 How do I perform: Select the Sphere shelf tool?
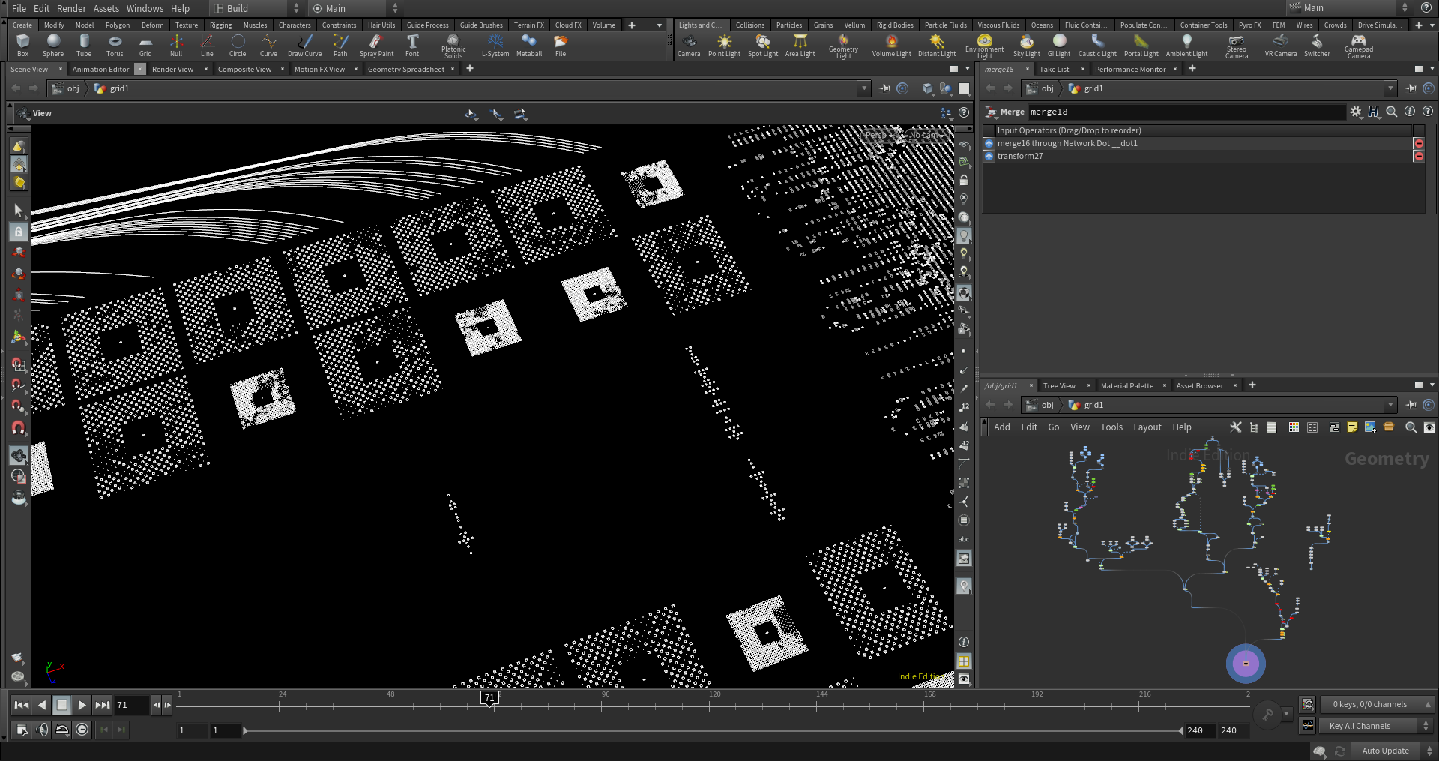point(53,45)
